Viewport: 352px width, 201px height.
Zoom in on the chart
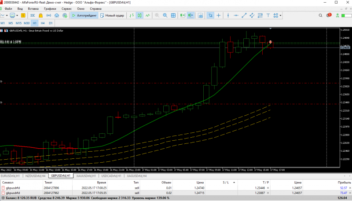[x=157, y=15]
